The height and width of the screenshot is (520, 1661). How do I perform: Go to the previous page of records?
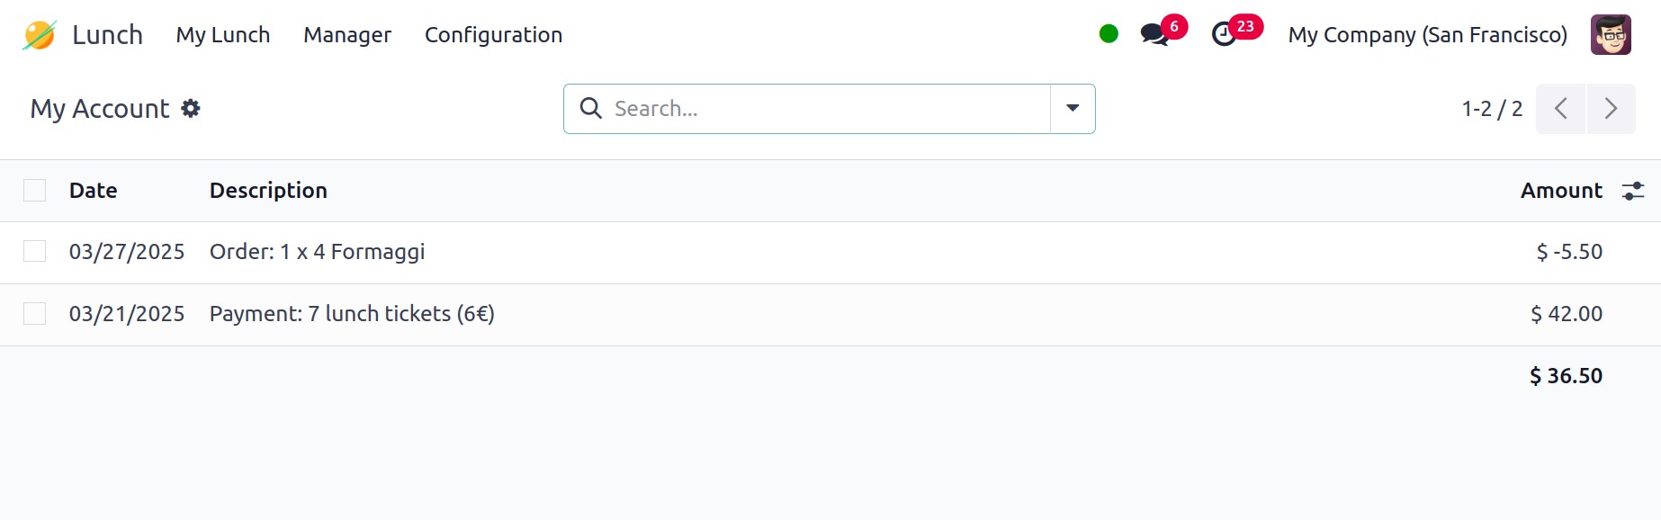click(1561, 109)
